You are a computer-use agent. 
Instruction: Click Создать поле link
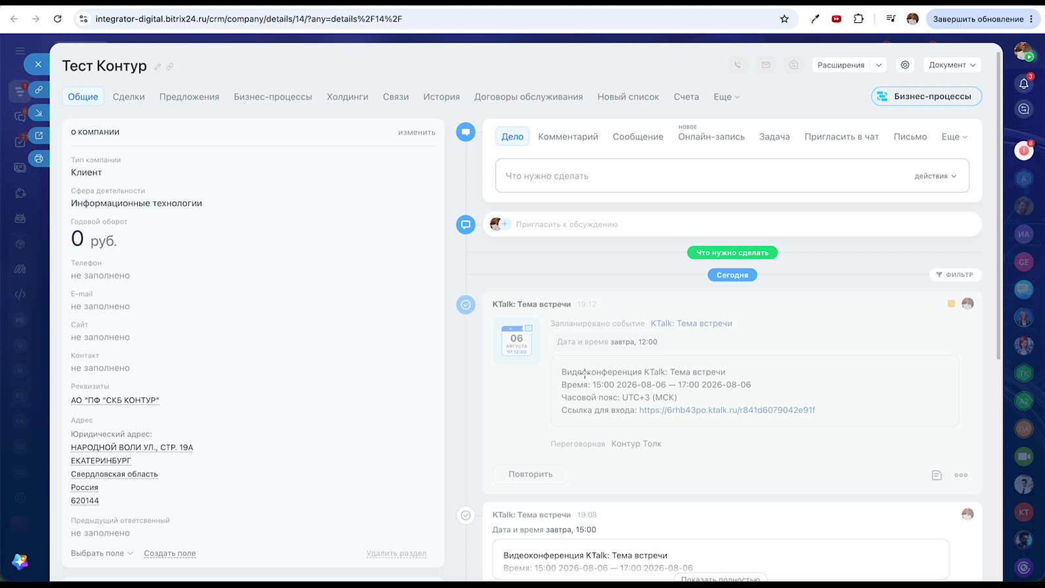(170, 553)
